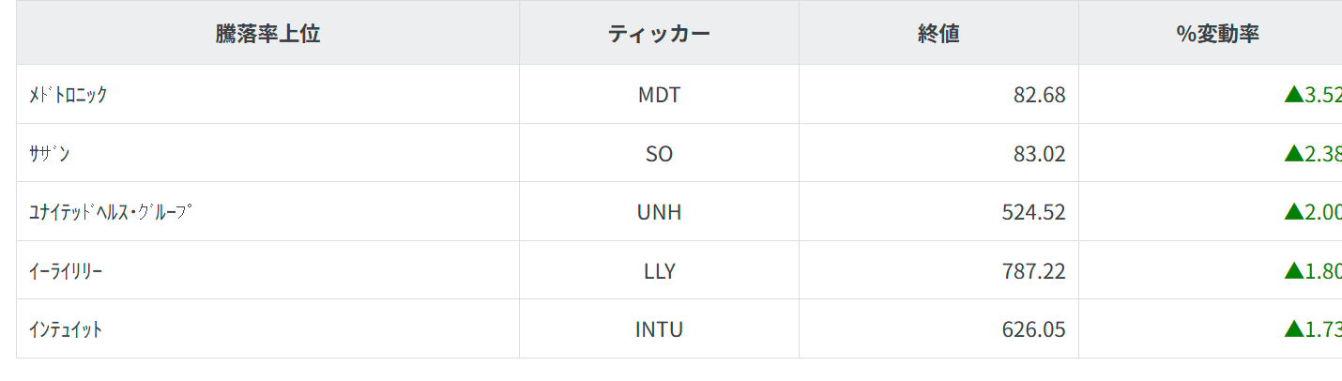Select the サザン company name
Image resolution: width=1342 pixels, height=381 pixels.
click(50, 154)
